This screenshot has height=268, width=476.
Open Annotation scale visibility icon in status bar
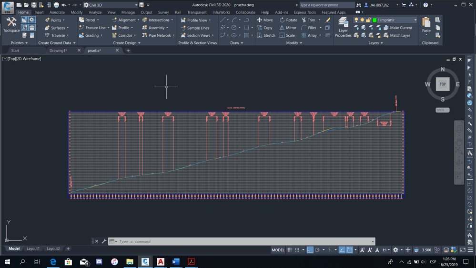click(x=362, y=250)
